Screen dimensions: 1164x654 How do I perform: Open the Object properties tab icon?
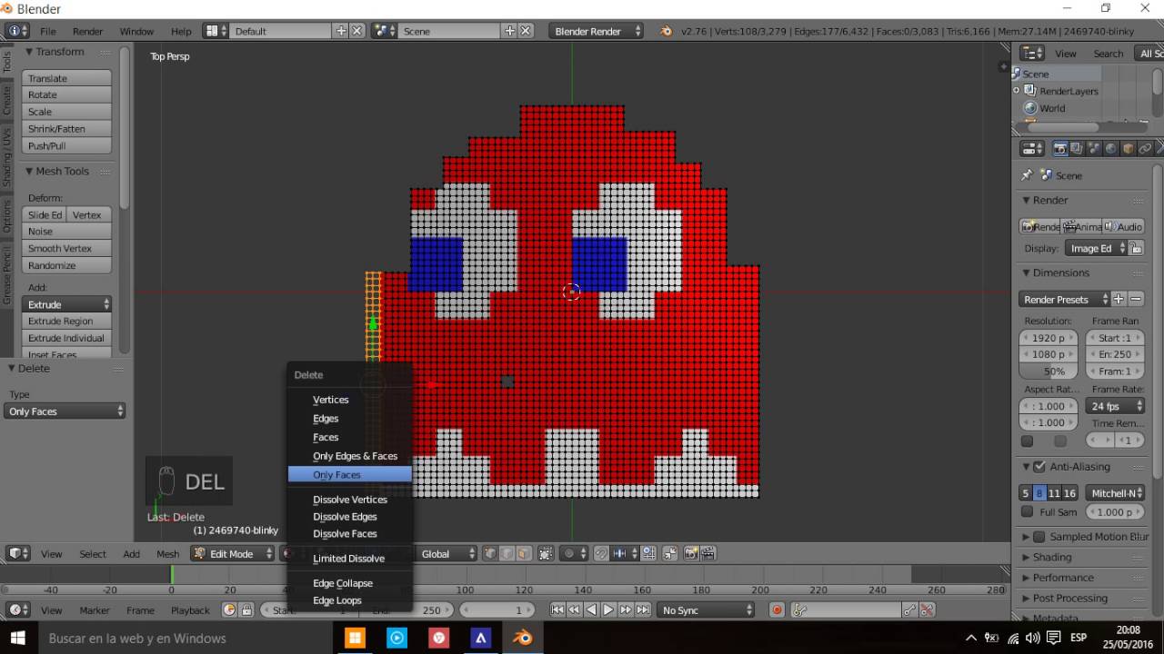click(x=1128, y=148)
